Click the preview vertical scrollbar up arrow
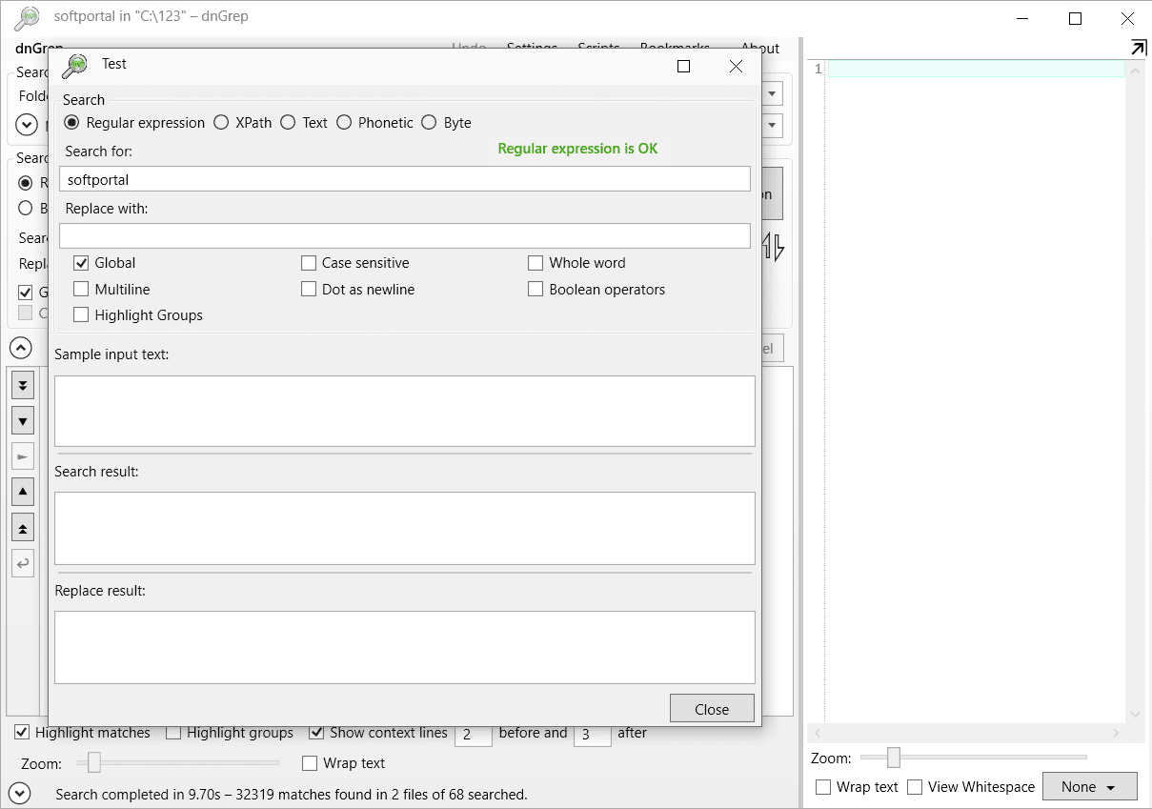Screen dimensions: 1152x809 click(1135, 70)
